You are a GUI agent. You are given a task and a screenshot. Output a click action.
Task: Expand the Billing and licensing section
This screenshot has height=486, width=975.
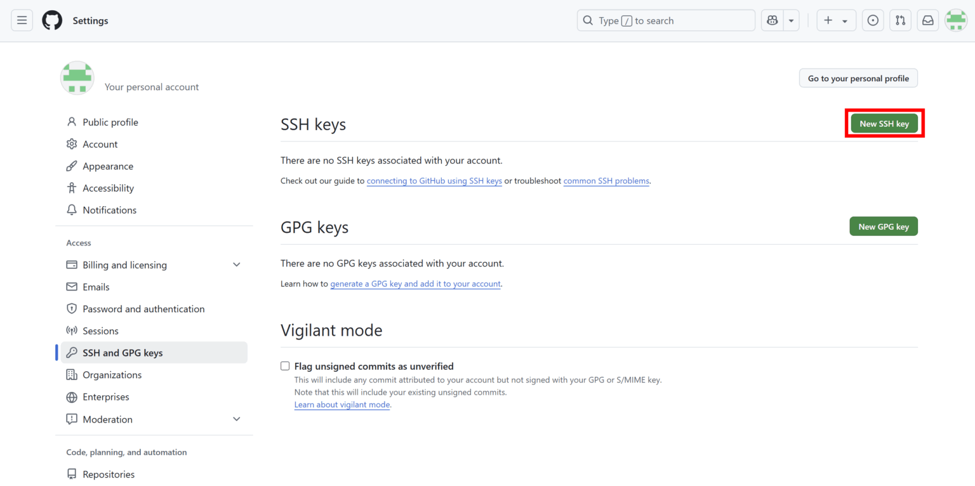pos(236,265)
